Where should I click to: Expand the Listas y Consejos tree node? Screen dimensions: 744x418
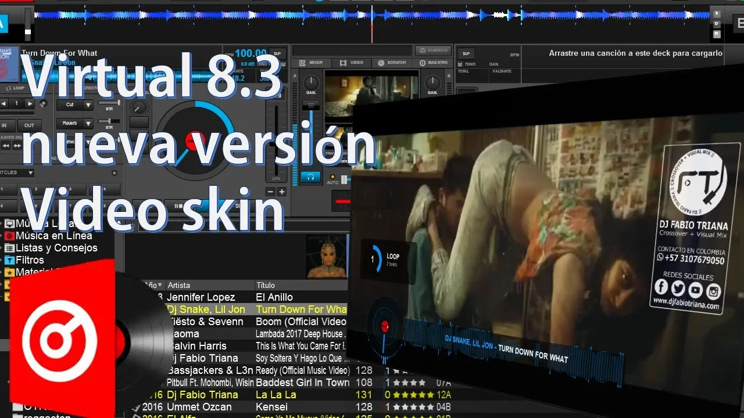2,248
